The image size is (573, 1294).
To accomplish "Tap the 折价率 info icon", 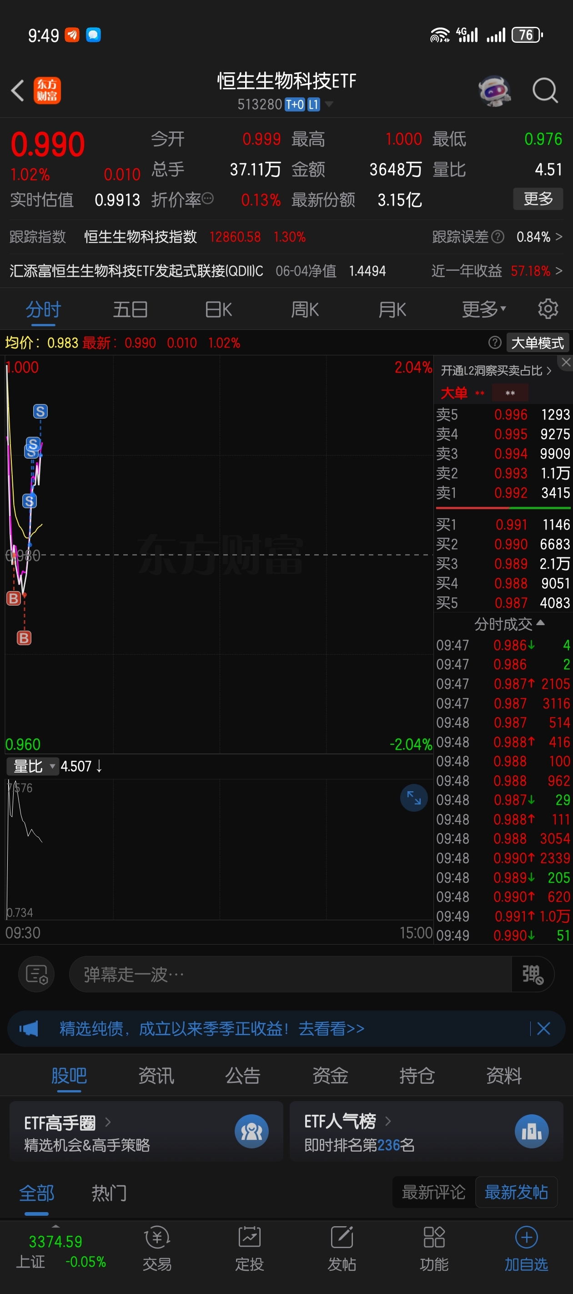I will click(207, 199).
